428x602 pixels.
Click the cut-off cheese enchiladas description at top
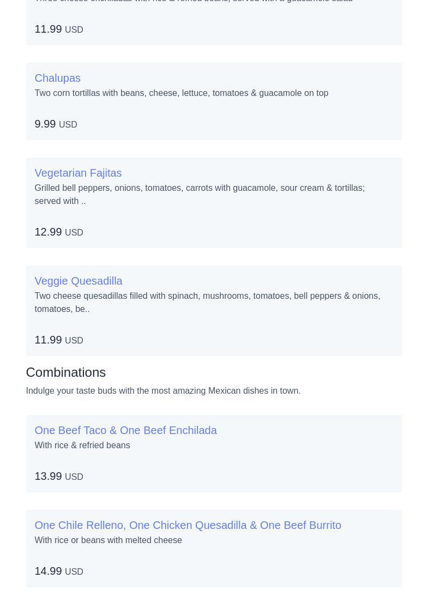193,1
